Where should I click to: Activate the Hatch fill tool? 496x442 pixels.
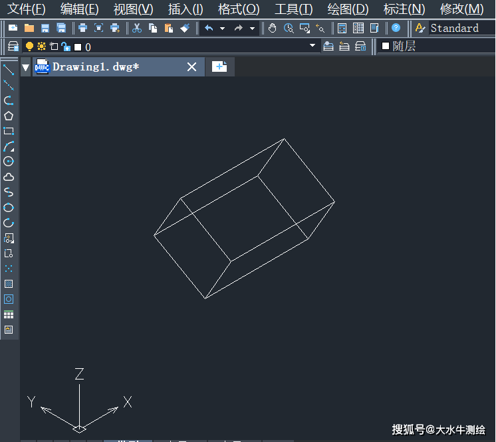tap(9, 284)
